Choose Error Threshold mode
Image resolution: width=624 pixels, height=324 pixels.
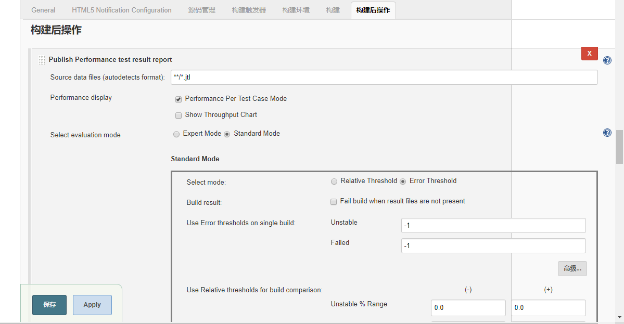(x=403, y=182)
